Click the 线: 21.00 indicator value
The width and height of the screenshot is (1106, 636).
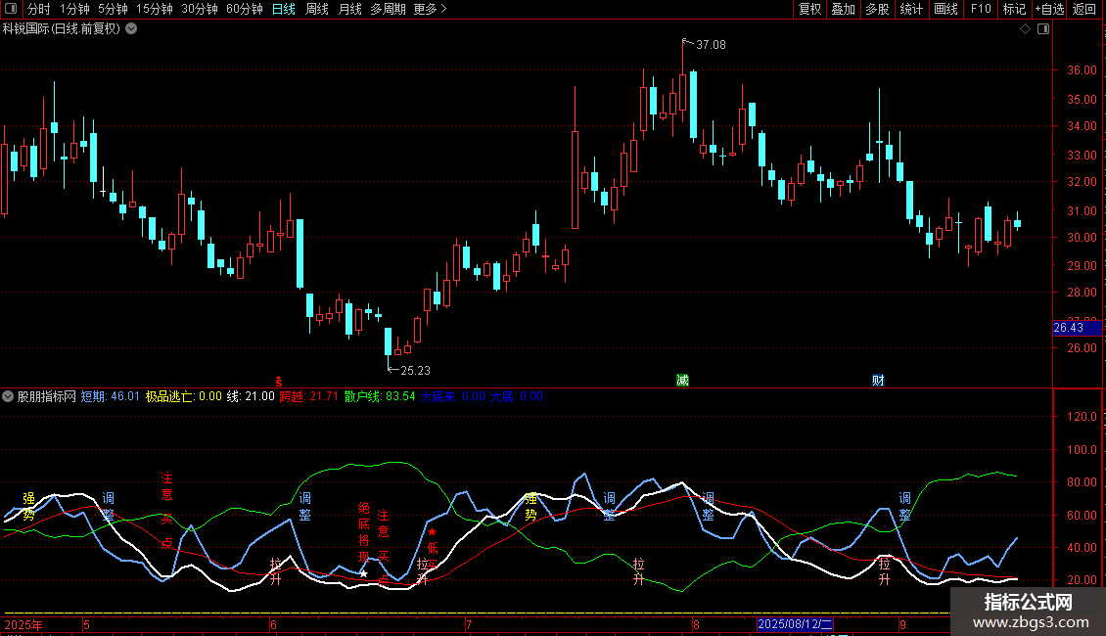251,396
